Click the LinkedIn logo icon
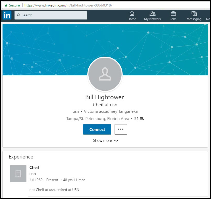 (7, 15)
